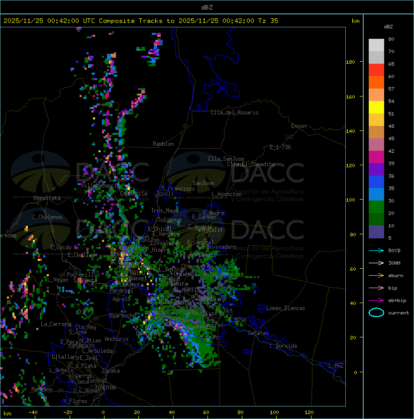Select the red 60 dBZ color swatch
This screenshot has width=414, height=419.
376,70
